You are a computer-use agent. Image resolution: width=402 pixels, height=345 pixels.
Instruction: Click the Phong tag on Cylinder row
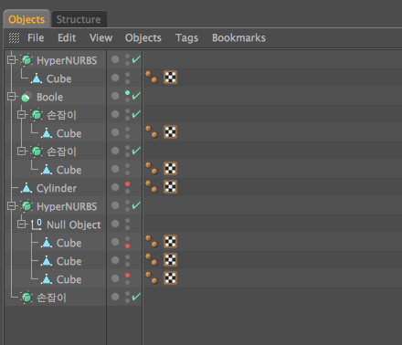152,187
